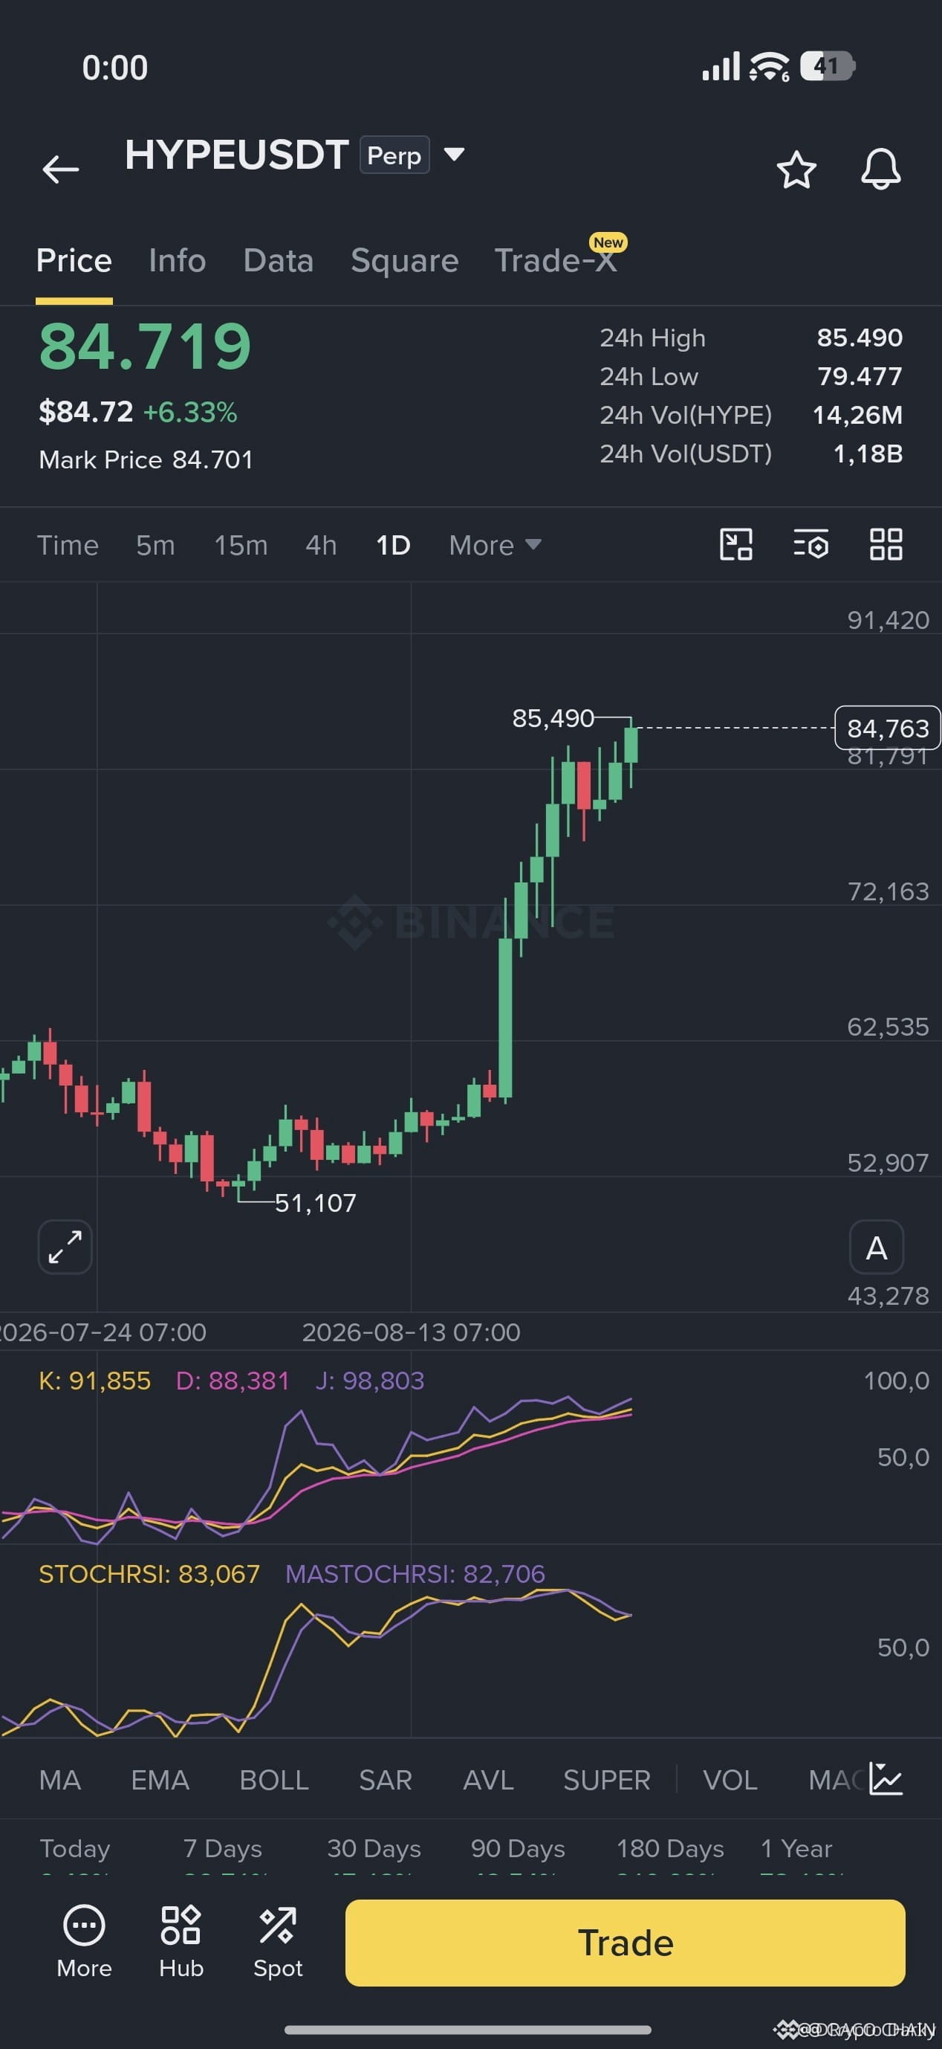Select the Today performance period

[75, 1848]
